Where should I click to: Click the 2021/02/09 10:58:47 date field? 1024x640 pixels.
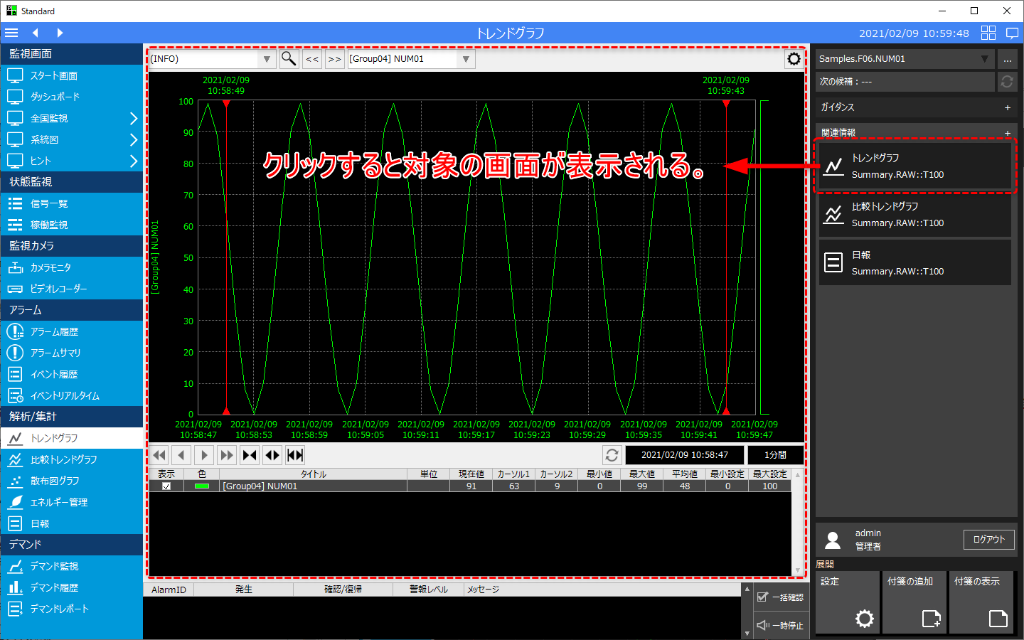(x=684, y=455)
